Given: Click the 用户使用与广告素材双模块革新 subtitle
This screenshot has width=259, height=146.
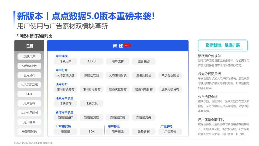Looking at the screenshot, I should tap(62, 26).
